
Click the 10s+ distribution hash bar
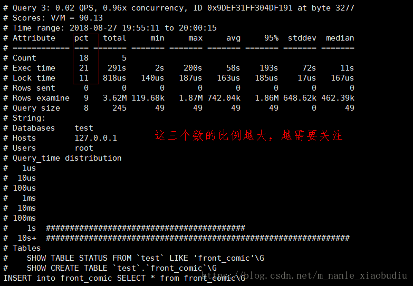(198, 238)
